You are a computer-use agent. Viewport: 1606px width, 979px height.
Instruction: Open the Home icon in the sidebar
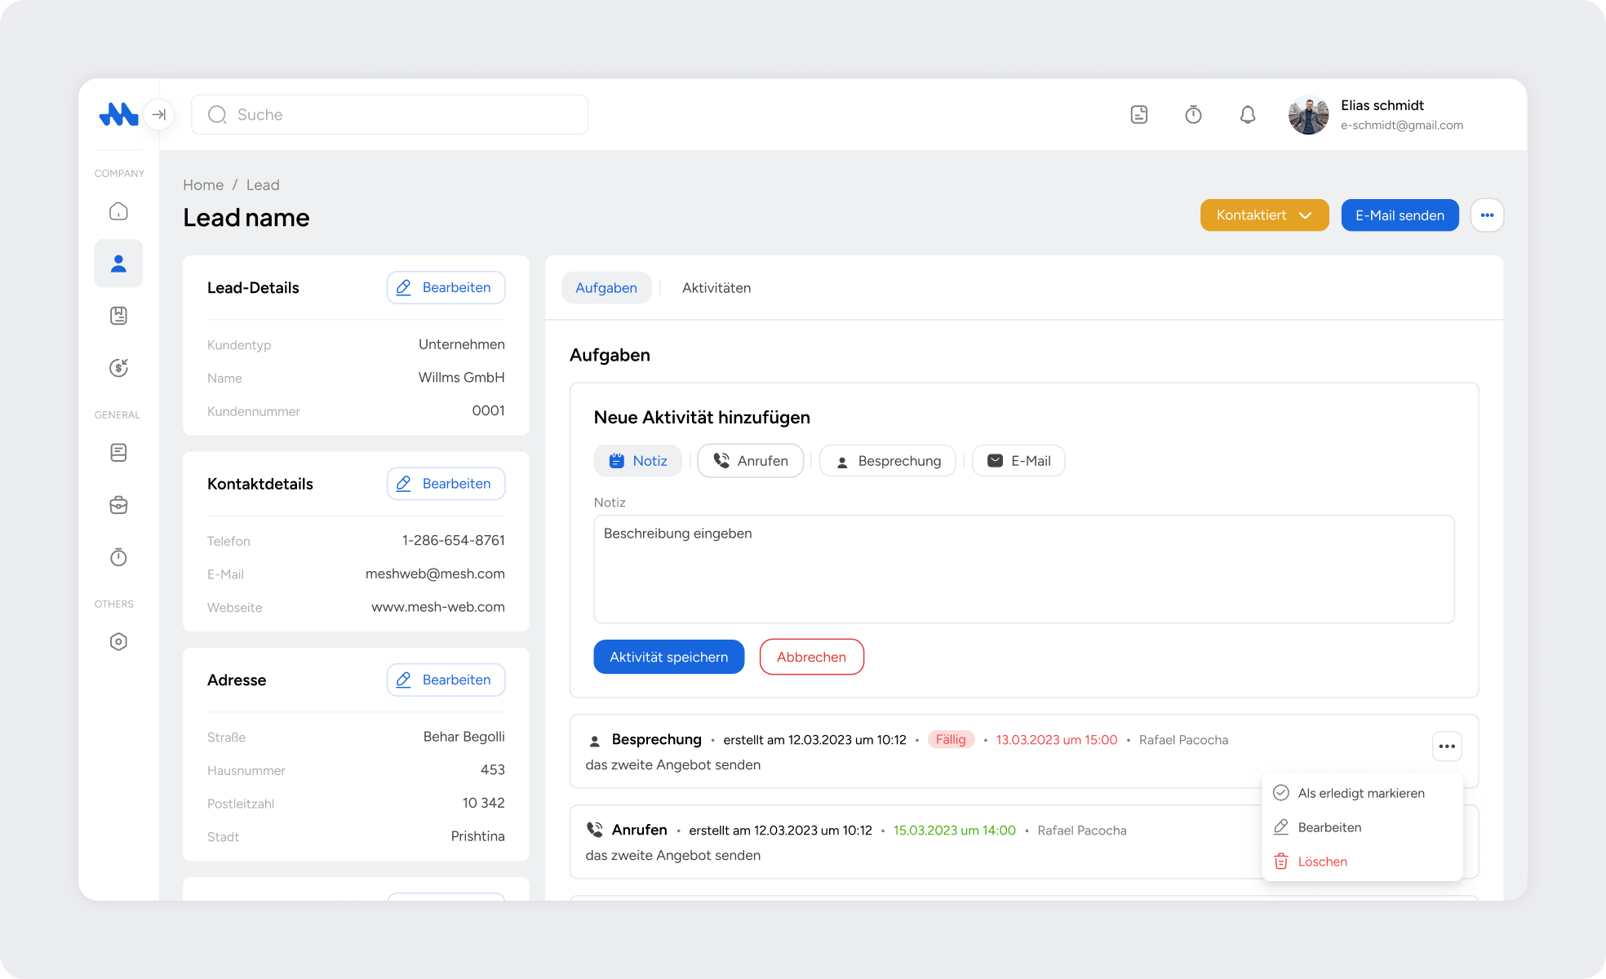118,211
